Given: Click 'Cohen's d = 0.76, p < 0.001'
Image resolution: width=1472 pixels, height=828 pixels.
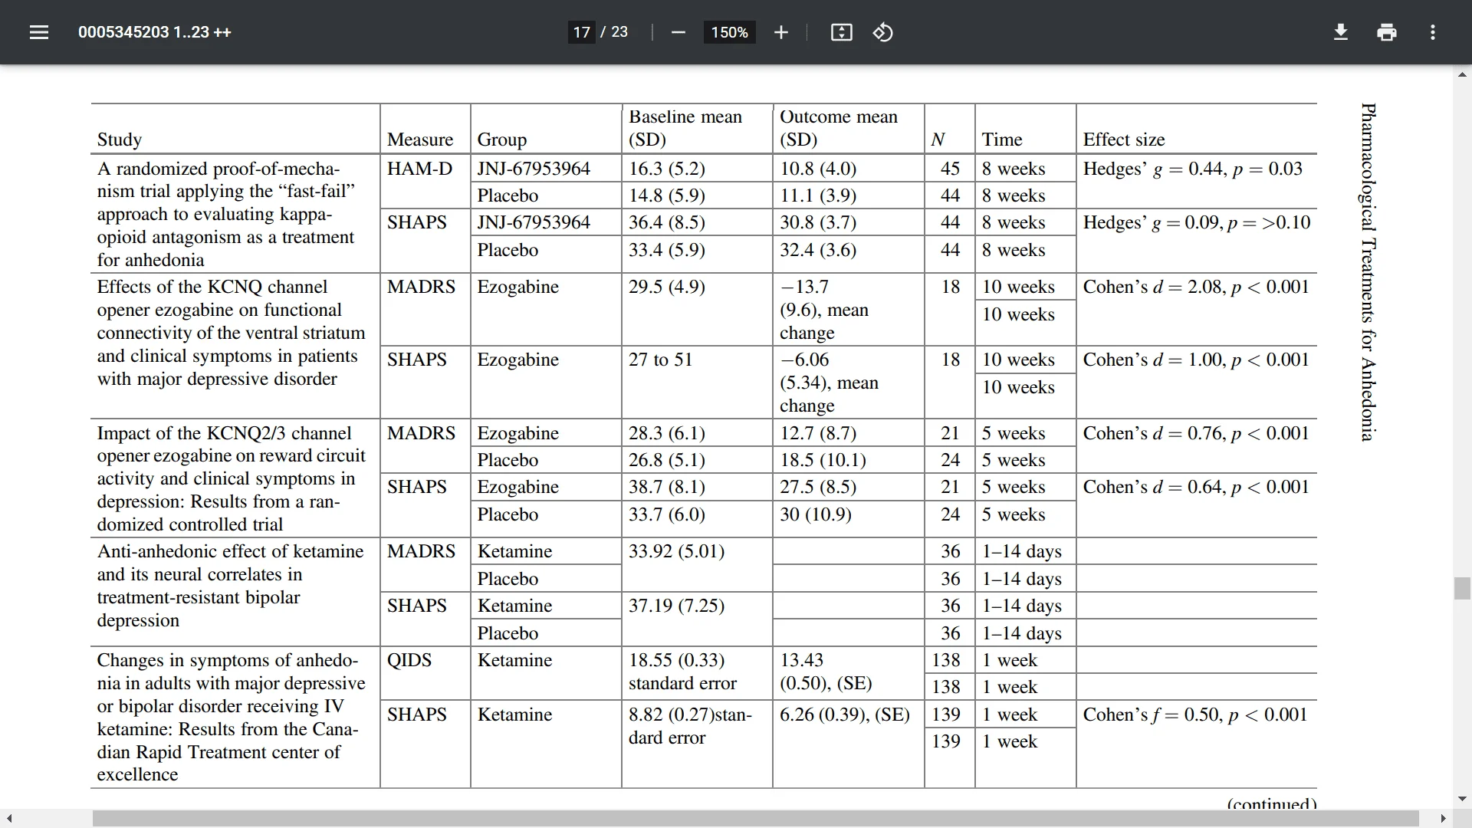Looking at the screenshot, I should [x=1196, y=433].
